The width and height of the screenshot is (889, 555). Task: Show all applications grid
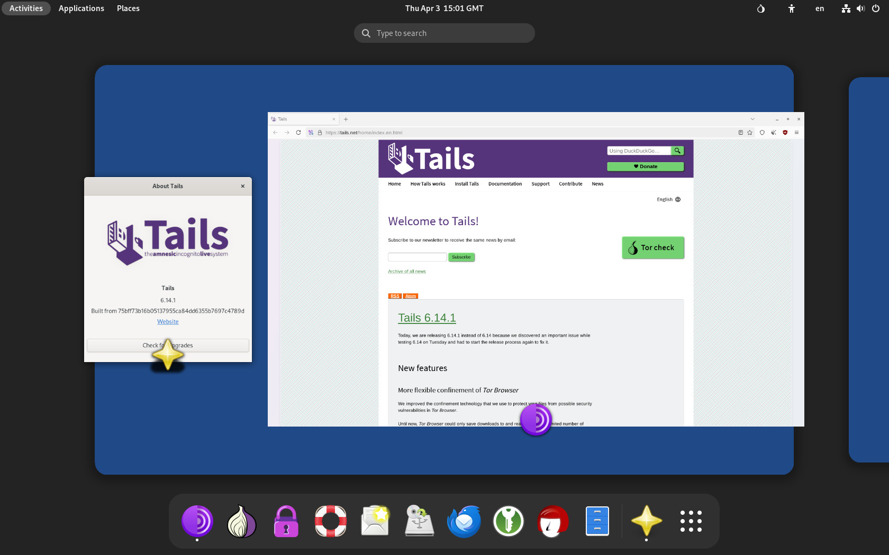[691, 521]
